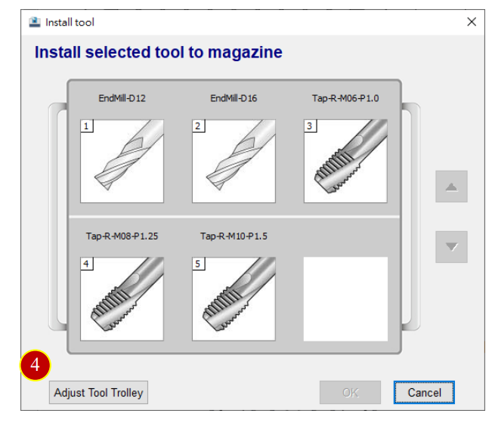Select the EndMill-D12 tool in slot 1
The height and width of the screenshot is (426, 492).
122,161
